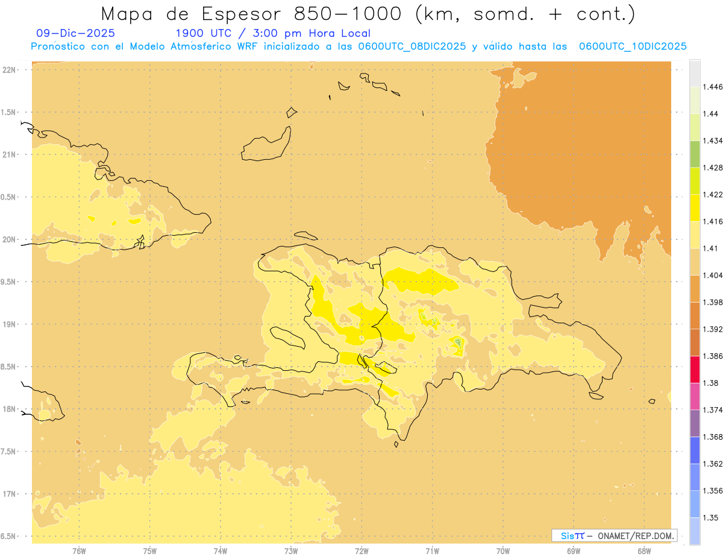This screenshot has width=723, height=559.
Task: Click the longitude label 73W
Action: click(291, 551)
